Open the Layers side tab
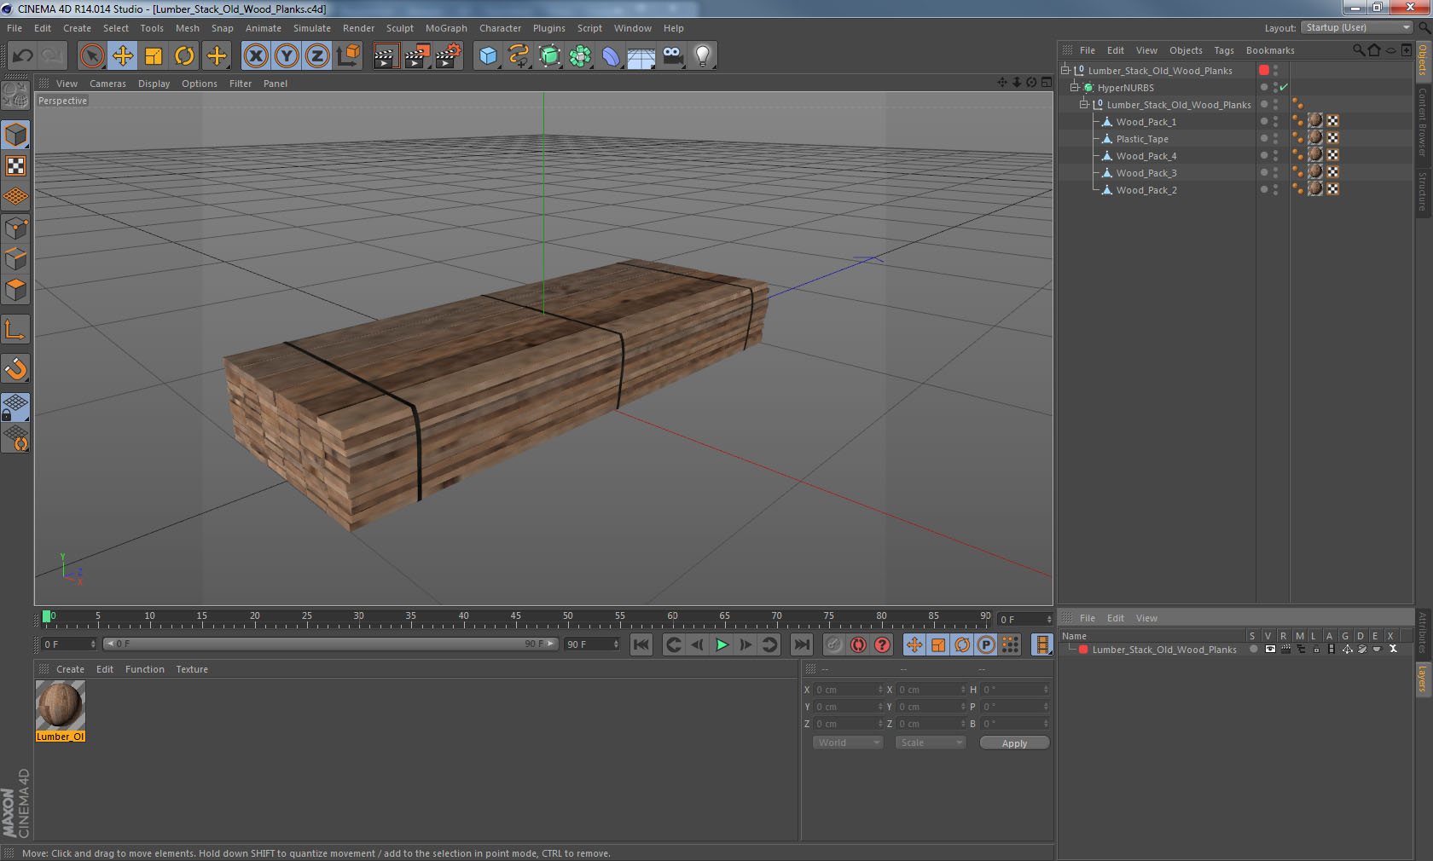 pos(1423,679)
